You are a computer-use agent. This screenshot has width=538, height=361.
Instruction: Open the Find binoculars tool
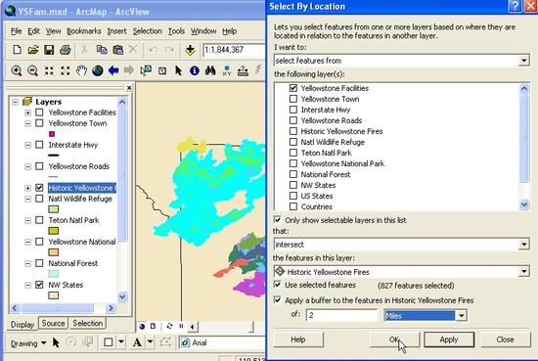tap(210, 70)
